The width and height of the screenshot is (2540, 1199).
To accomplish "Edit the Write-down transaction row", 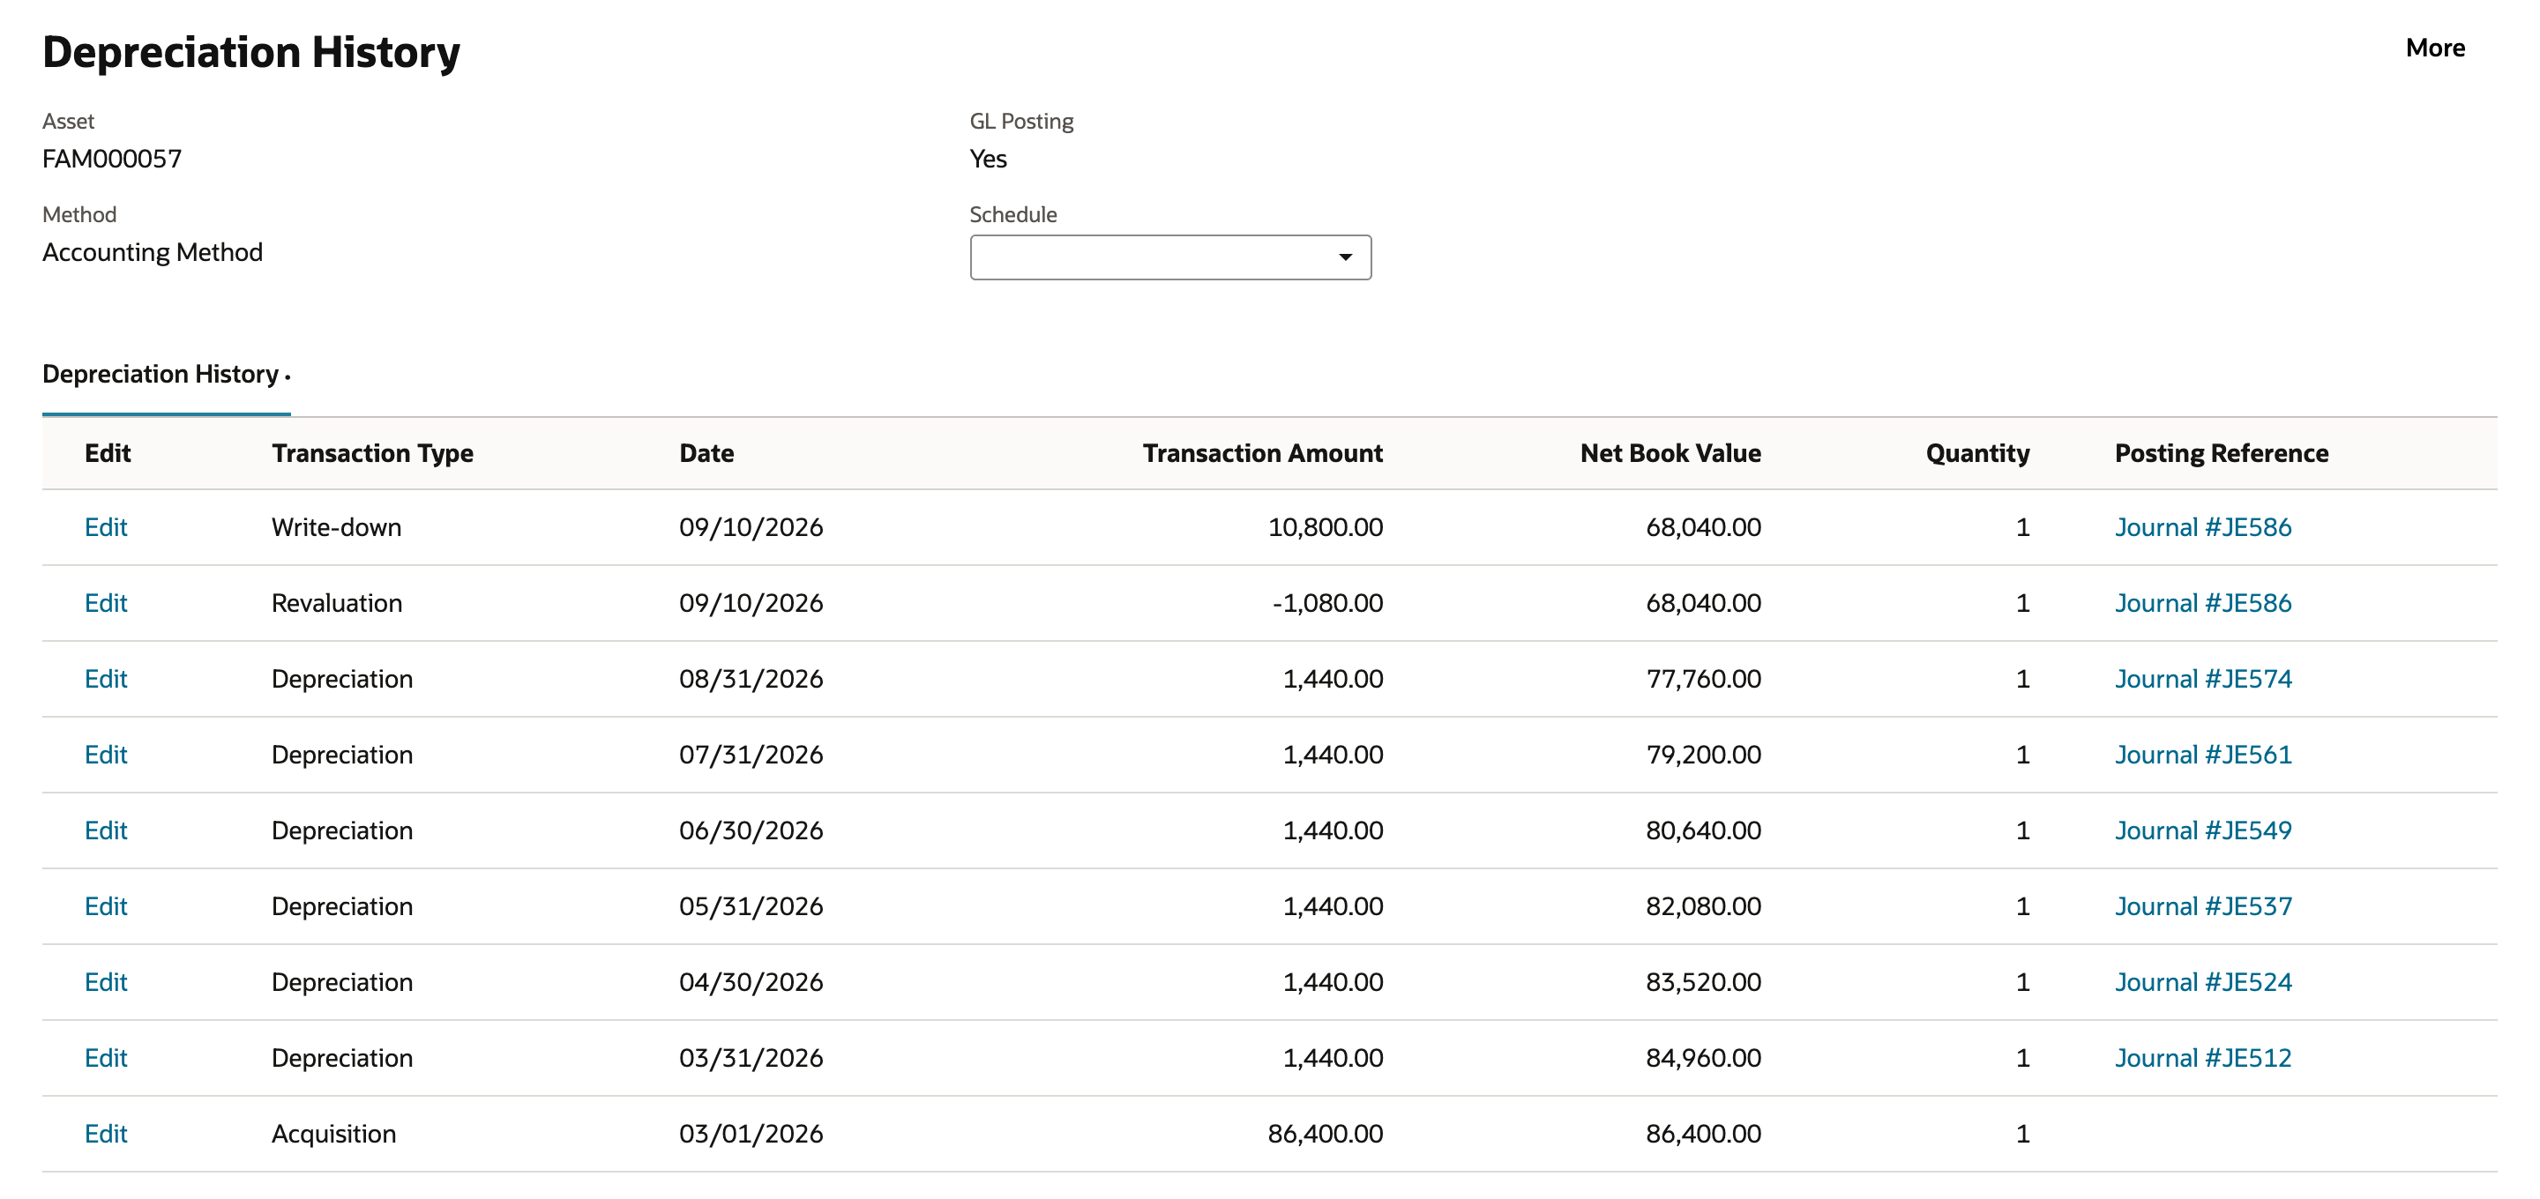I will coord(106,527).
